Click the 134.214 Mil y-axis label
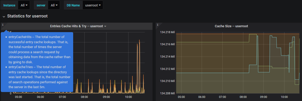The image size is (302, 101). point(167,57)
